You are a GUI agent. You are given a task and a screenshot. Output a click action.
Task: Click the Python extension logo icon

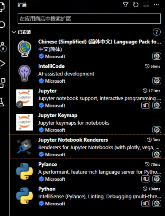click(24, 196)
